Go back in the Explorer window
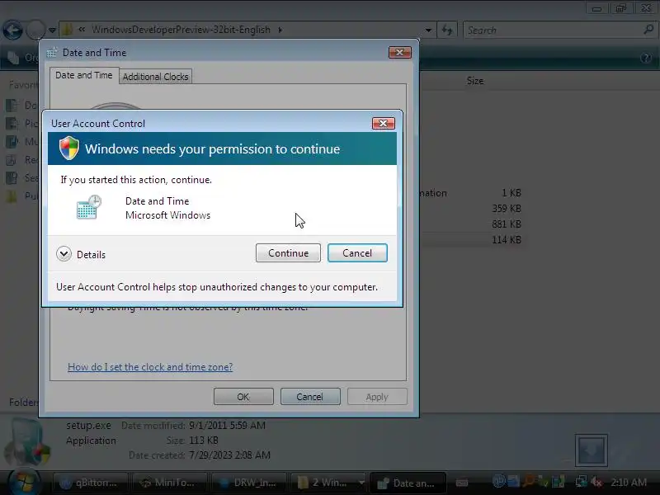 [x=12, y=31]
